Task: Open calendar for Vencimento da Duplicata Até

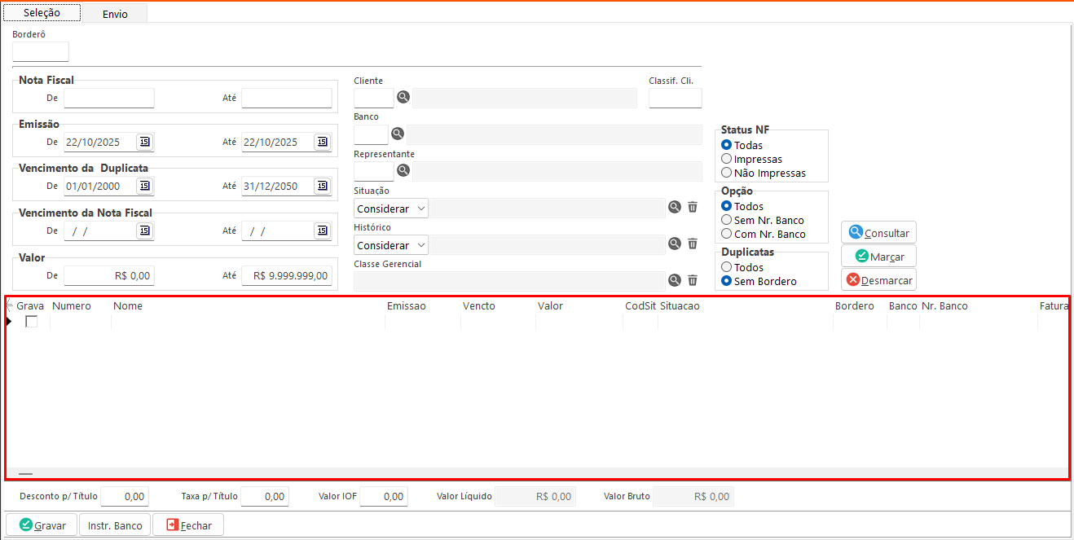Action: 322,187
